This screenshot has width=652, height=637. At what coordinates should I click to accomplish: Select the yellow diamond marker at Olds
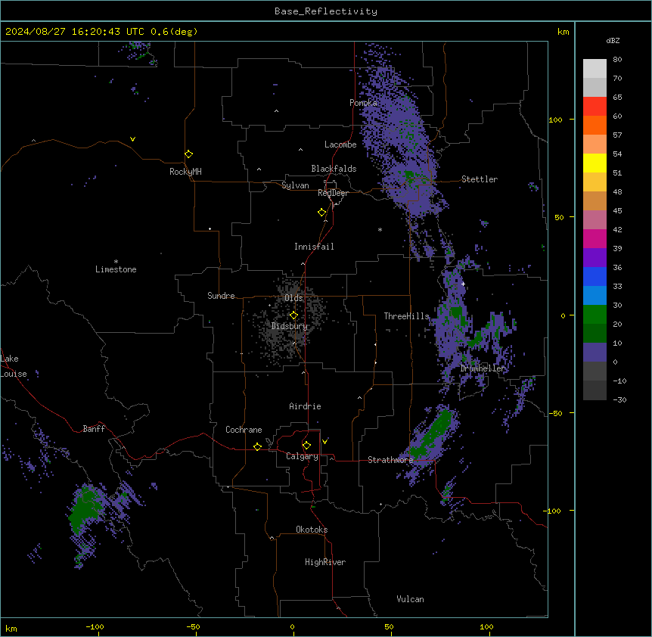click(x=293, y=315)
